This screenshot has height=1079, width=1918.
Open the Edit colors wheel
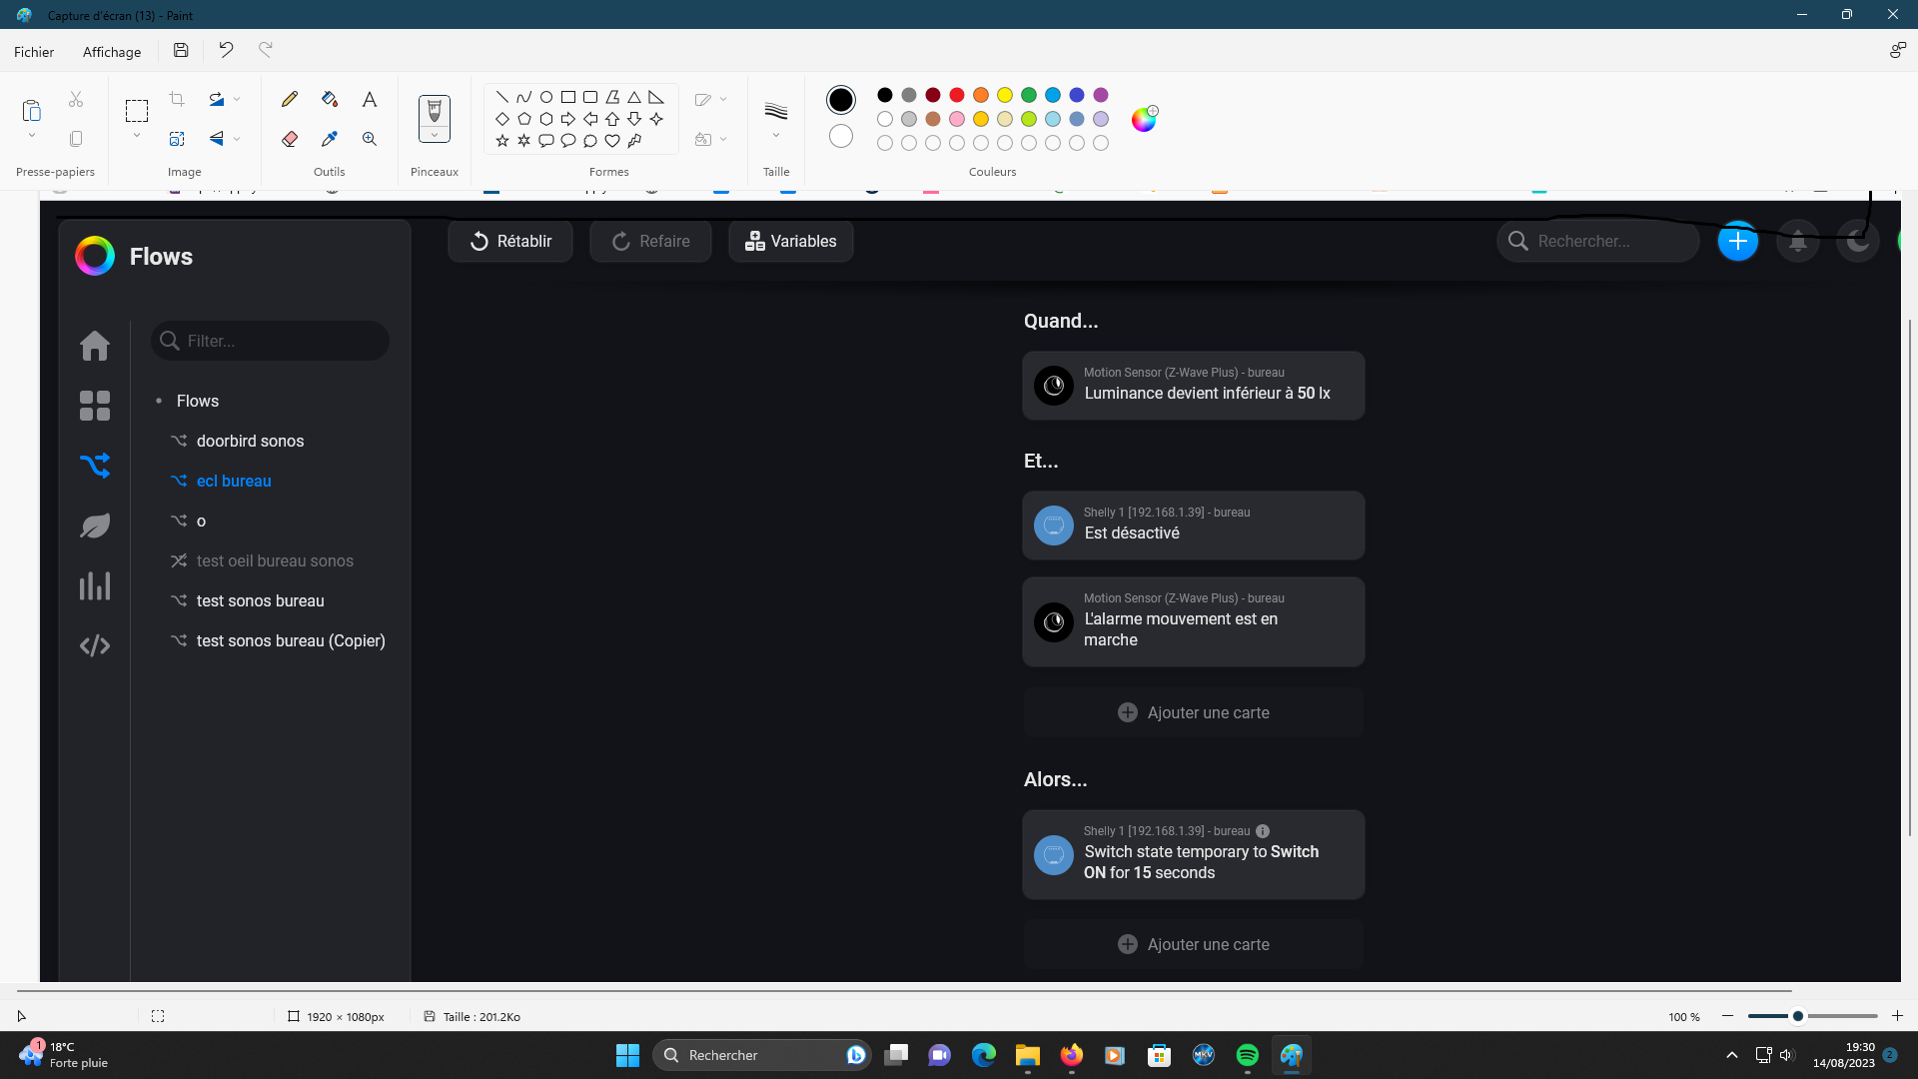[x=1144, y=120]
